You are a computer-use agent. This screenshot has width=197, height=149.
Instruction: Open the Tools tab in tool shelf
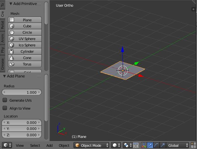(3, 4)
